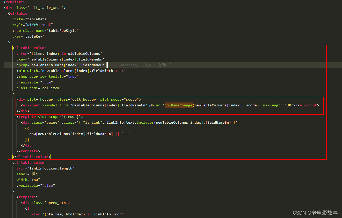Click the opening template tag on first line

(x=14, y=2)
